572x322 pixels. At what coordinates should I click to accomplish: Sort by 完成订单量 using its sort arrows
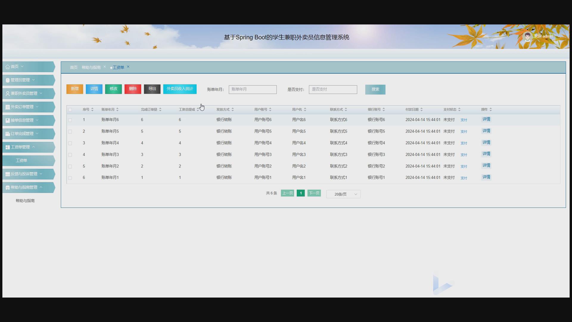[161, 109]
